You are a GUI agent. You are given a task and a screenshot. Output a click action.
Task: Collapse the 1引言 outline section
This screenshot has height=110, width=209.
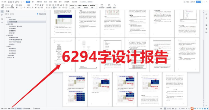tap(6, 17)
